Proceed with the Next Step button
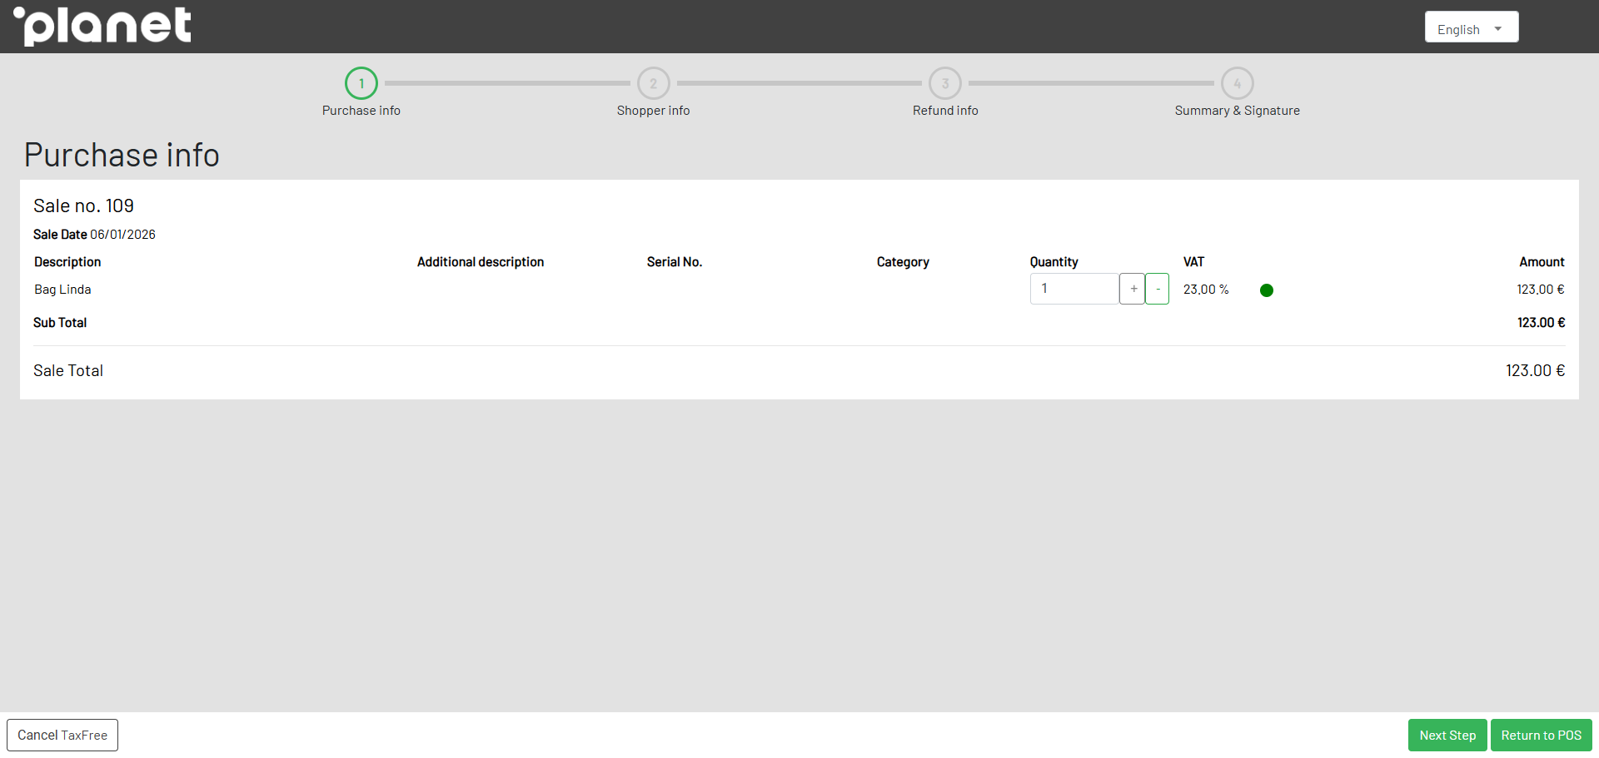The width and height of the screenshot is (1599, 758). [x=1447, y=736]
